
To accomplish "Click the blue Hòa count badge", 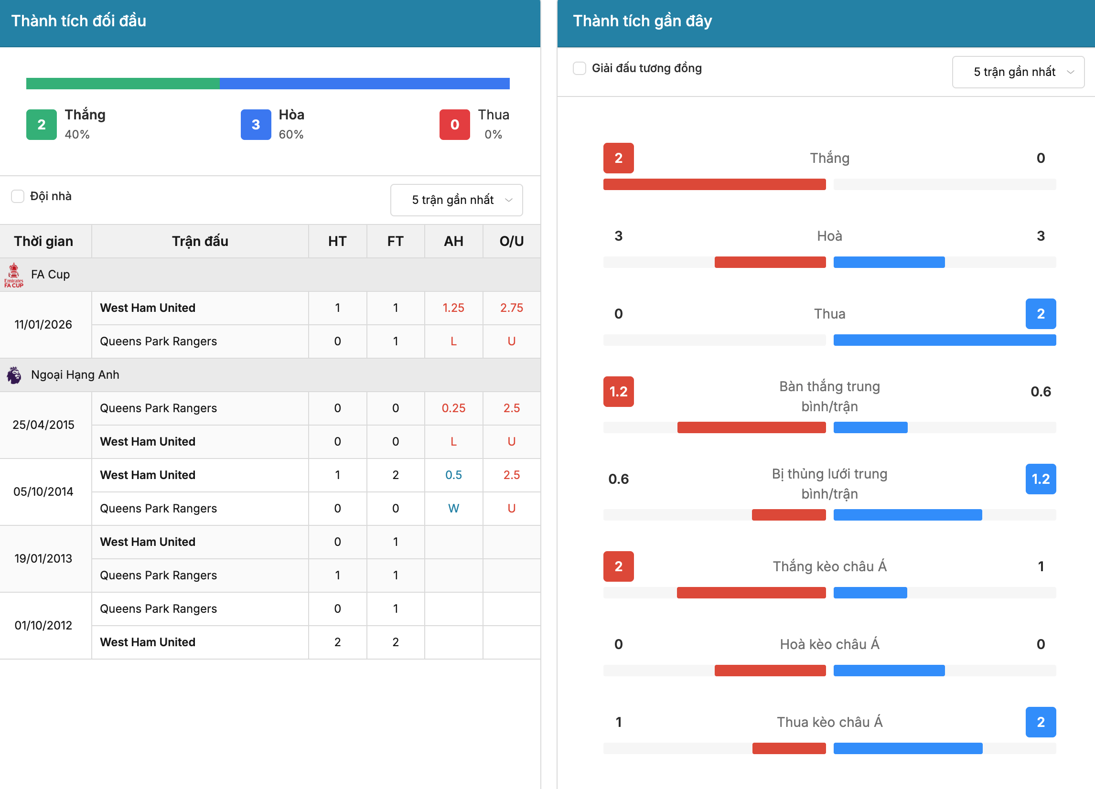I will point(256,125).
